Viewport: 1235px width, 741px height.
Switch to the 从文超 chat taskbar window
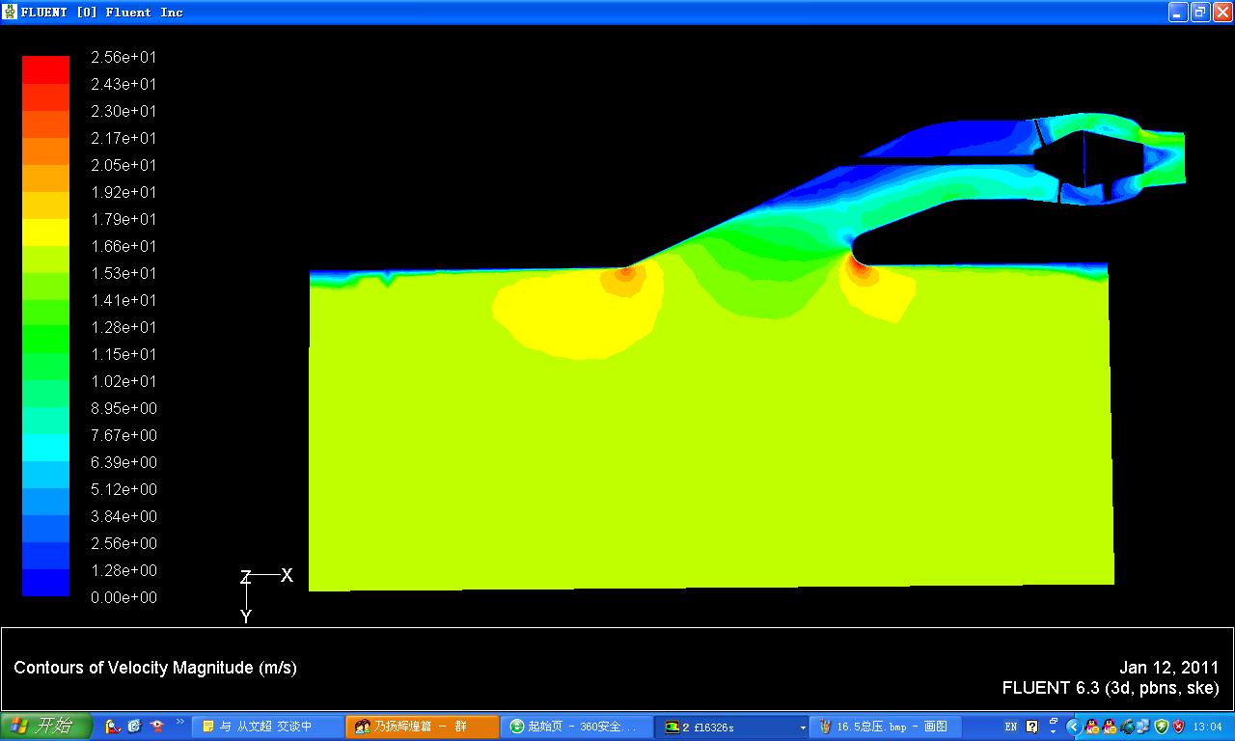coord(266,727)
